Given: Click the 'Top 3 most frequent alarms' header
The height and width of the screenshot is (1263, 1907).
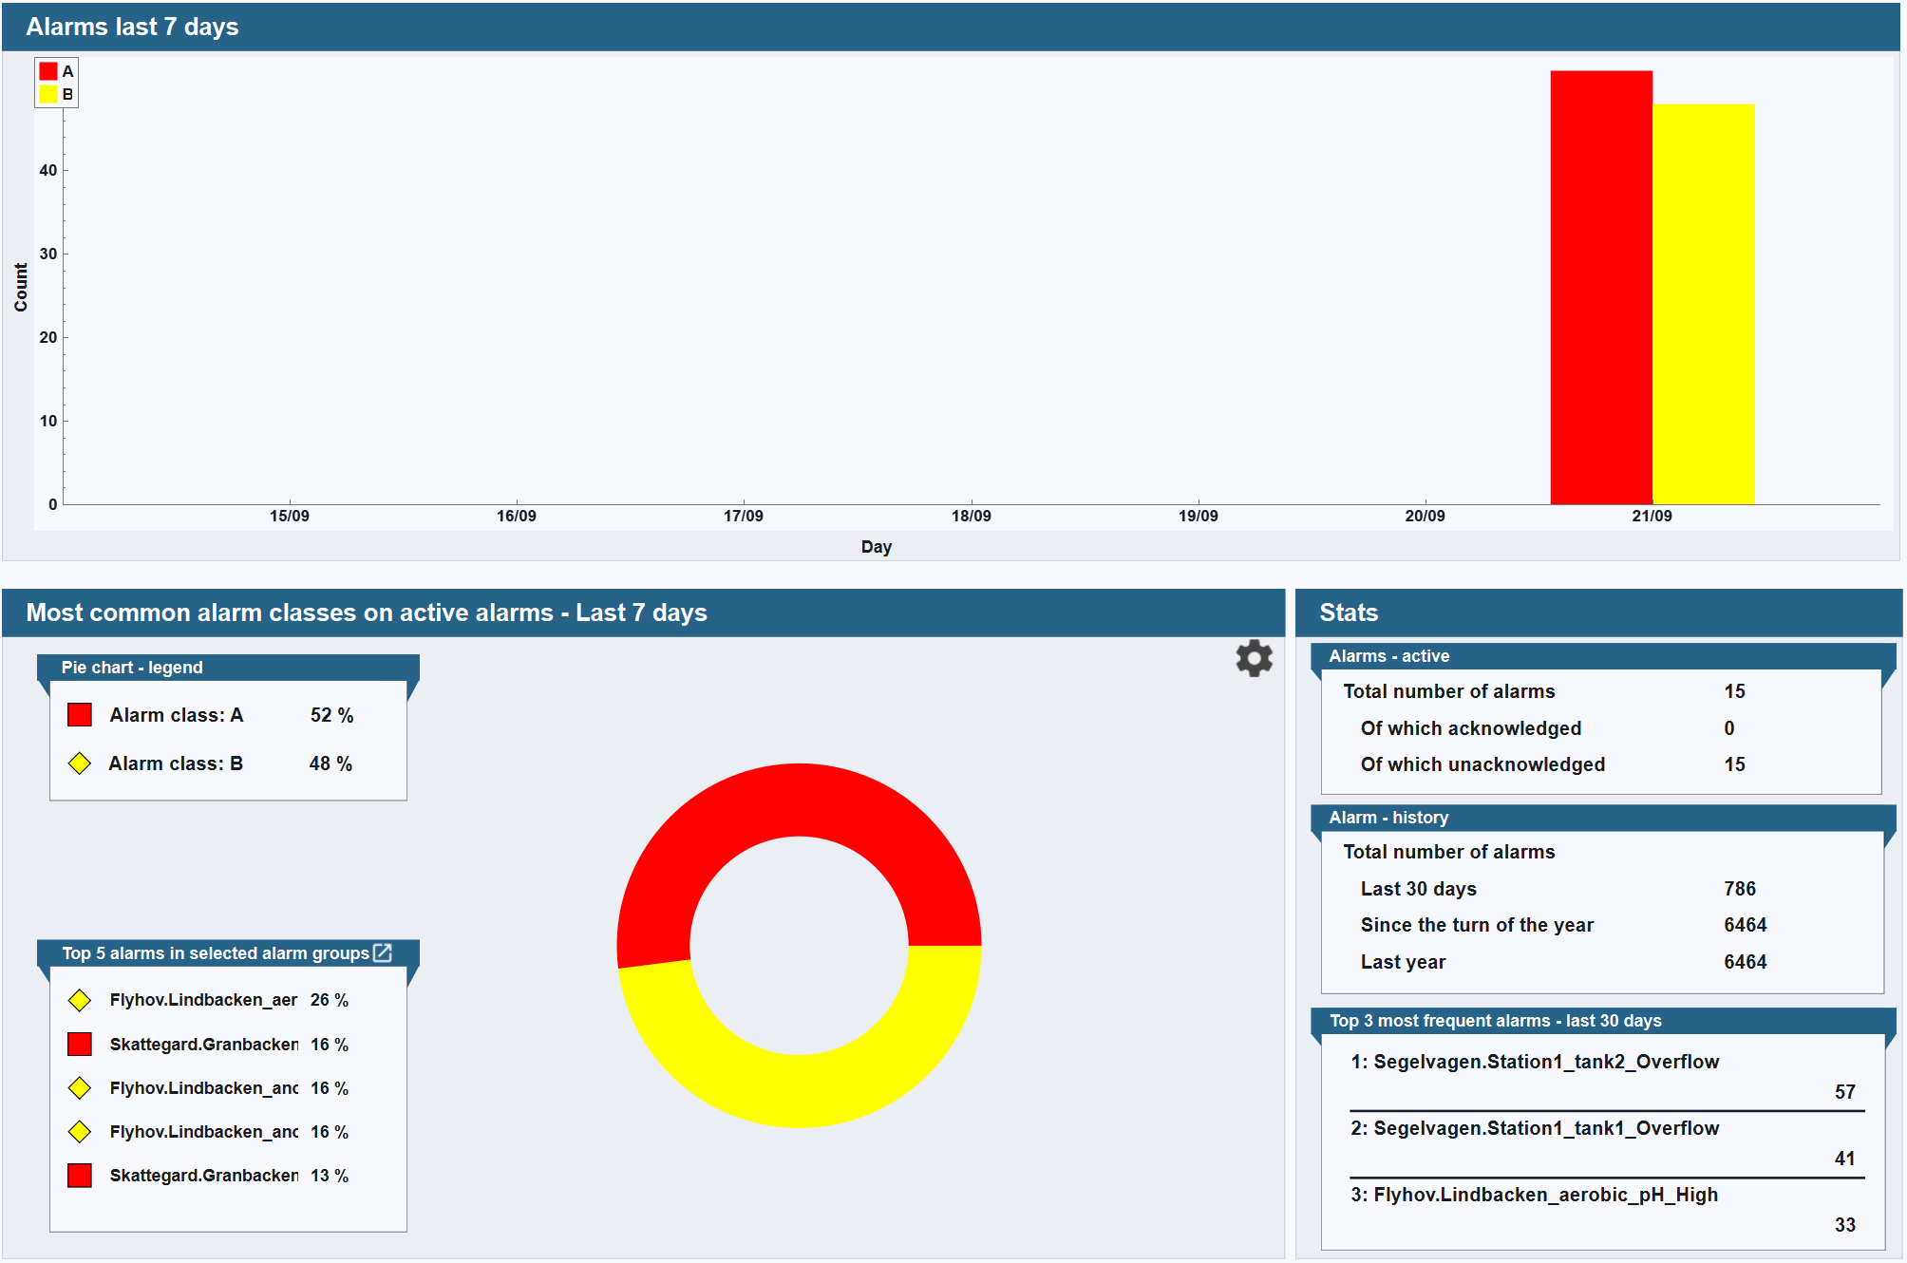Looking at the screenshot, I should point(1603,1021).
